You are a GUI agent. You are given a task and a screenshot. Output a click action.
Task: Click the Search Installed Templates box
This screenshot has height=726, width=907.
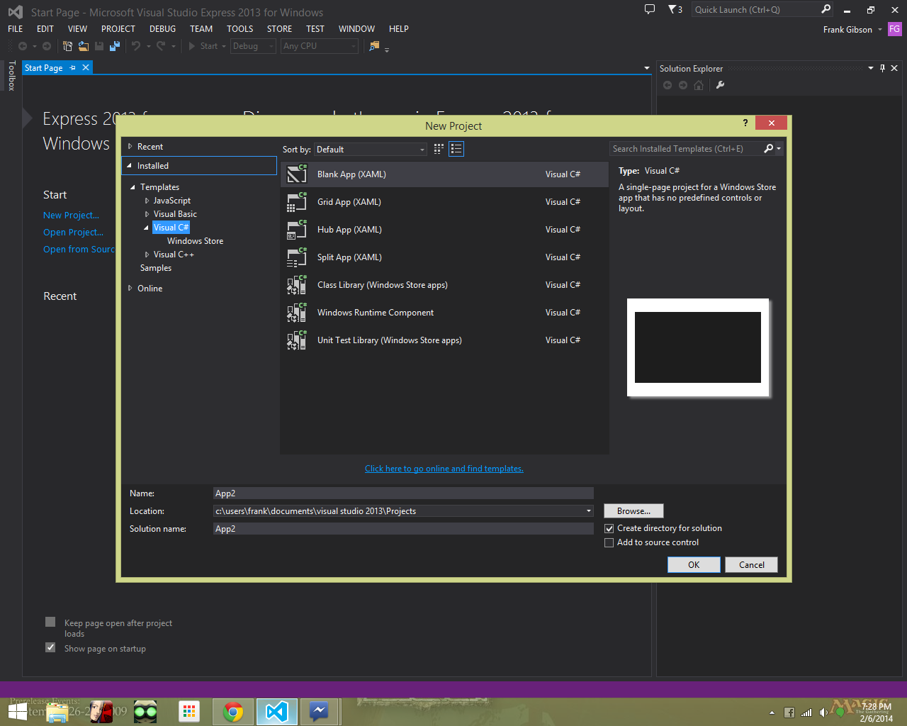(x=687, y=149)
